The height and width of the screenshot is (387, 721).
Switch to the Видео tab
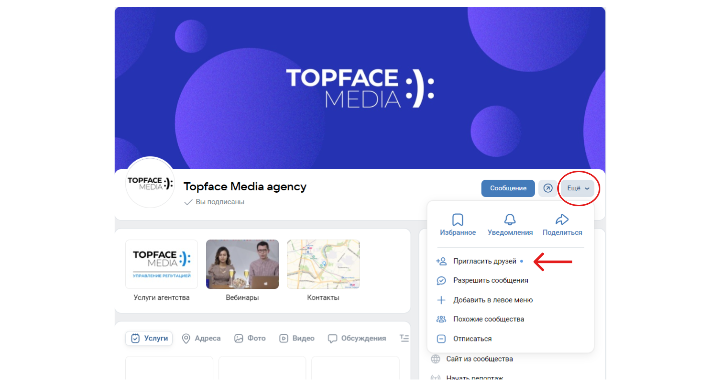(297, 338)
